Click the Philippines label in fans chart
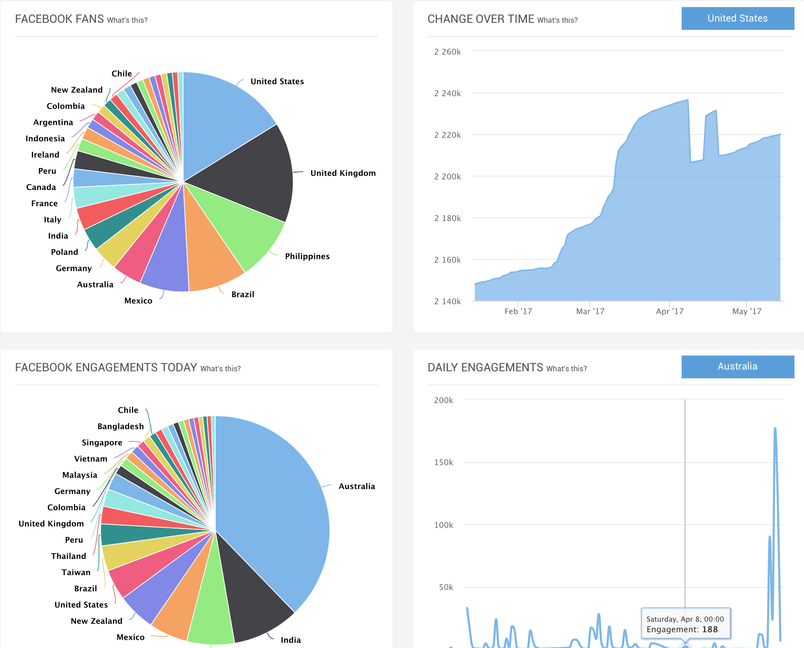804x648 pixels. pos(307,256)
